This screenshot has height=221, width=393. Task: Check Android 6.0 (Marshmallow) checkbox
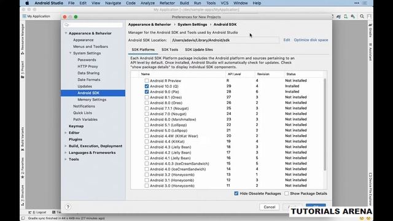pyautogui.click(x=147, y=119)
